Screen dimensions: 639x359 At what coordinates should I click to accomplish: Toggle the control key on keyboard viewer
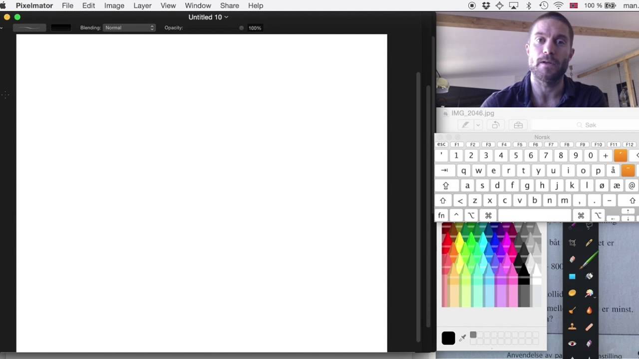(x=456, y=215)
